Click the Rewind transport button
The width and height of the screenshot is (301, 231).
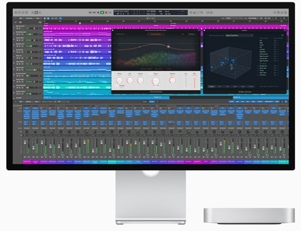click(x=90, y=12)
